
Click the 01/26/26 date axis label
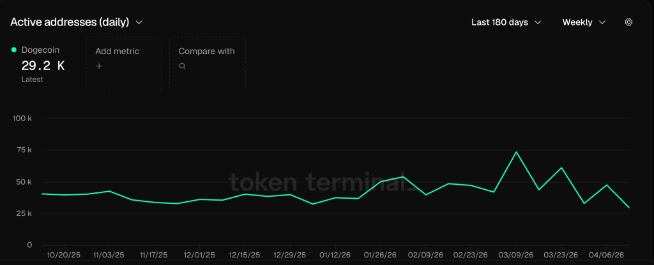381,255
